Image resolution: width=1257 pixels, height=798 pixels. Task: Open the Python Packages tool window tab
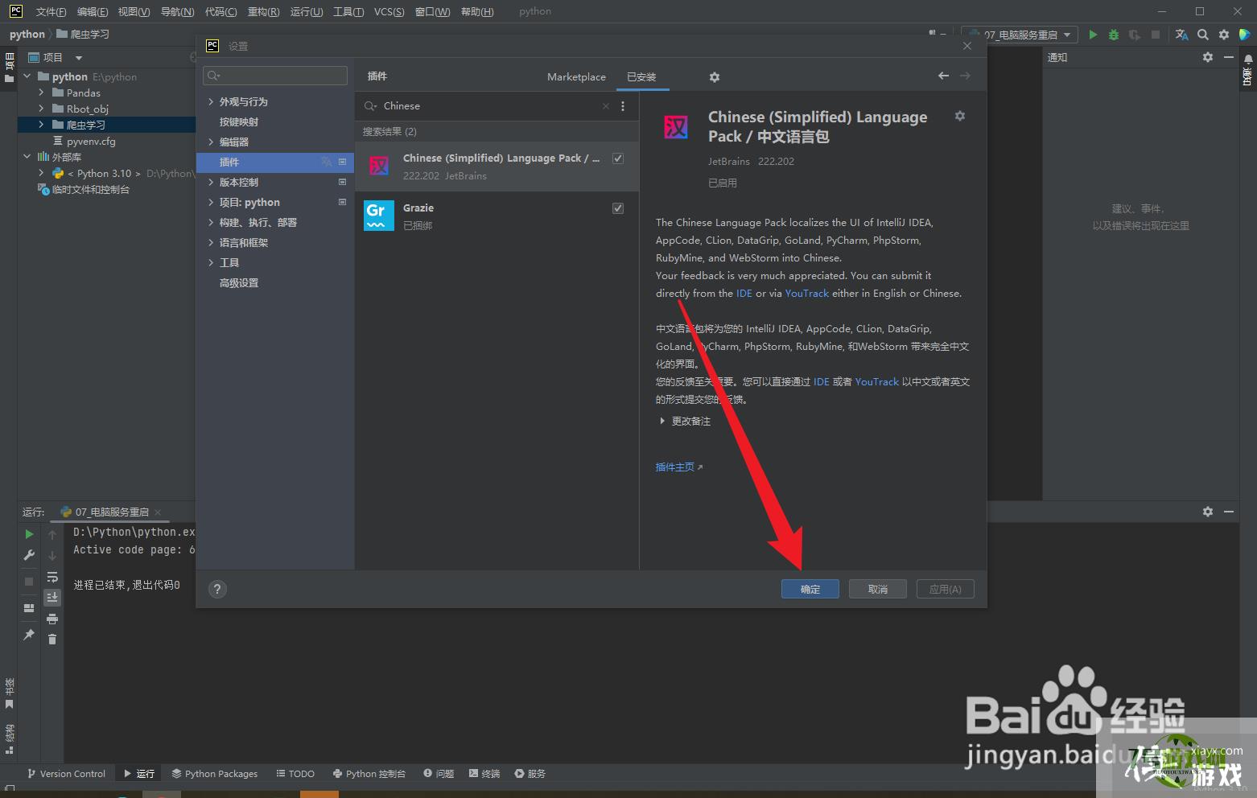[215, 774]
